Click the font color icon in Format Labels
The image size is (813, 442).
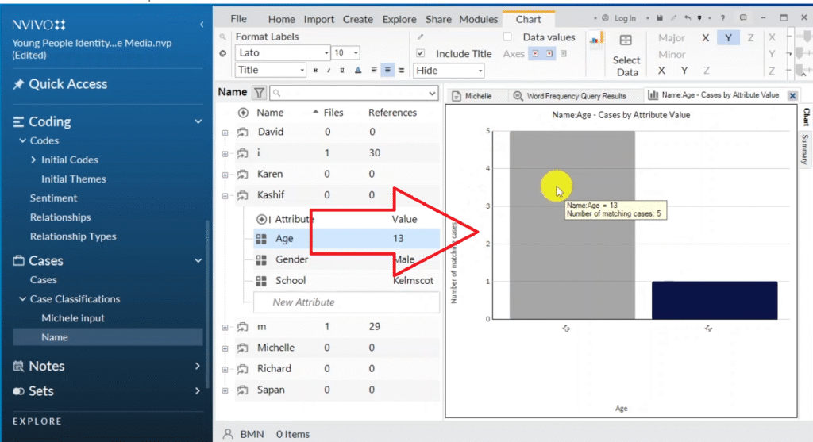point(358,70)
